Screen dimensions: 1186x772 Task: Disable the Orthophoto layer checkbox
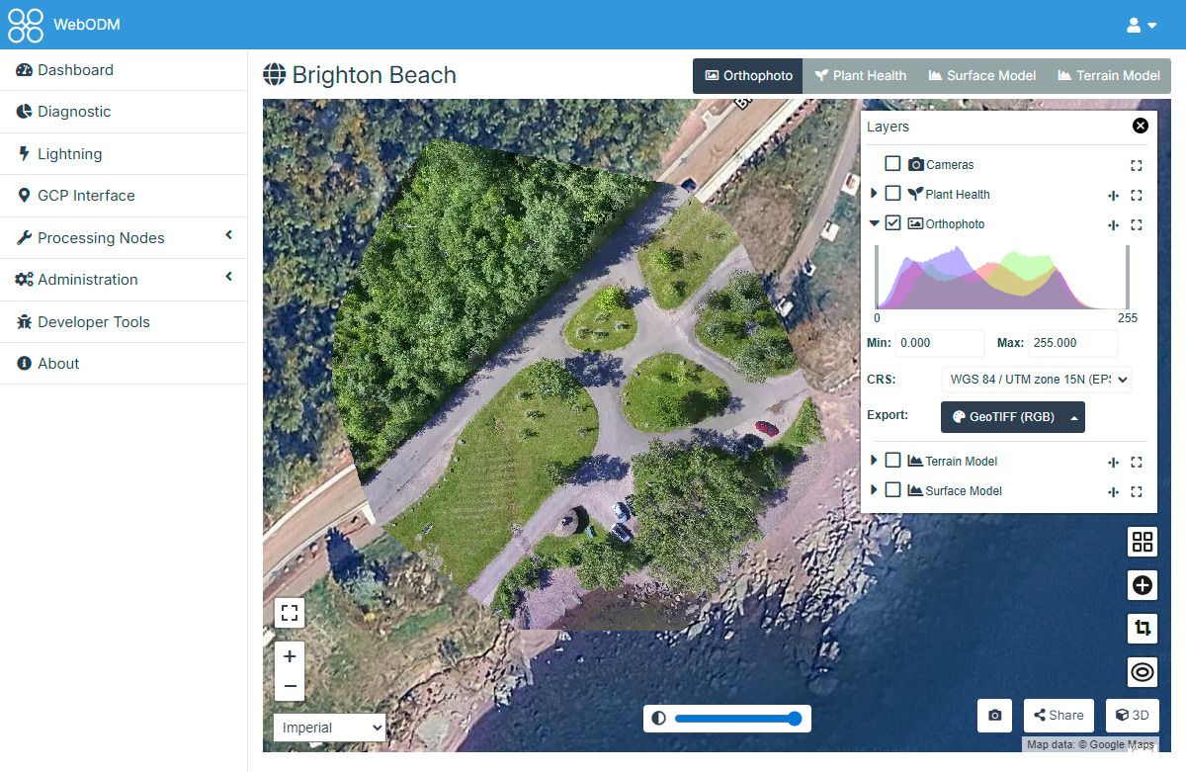click(893, 223)
